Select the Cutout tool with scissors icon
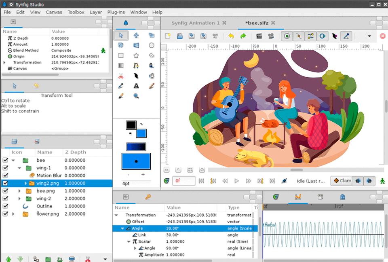The height and width of the screenshot is (262, 388). tap(121, 76)
